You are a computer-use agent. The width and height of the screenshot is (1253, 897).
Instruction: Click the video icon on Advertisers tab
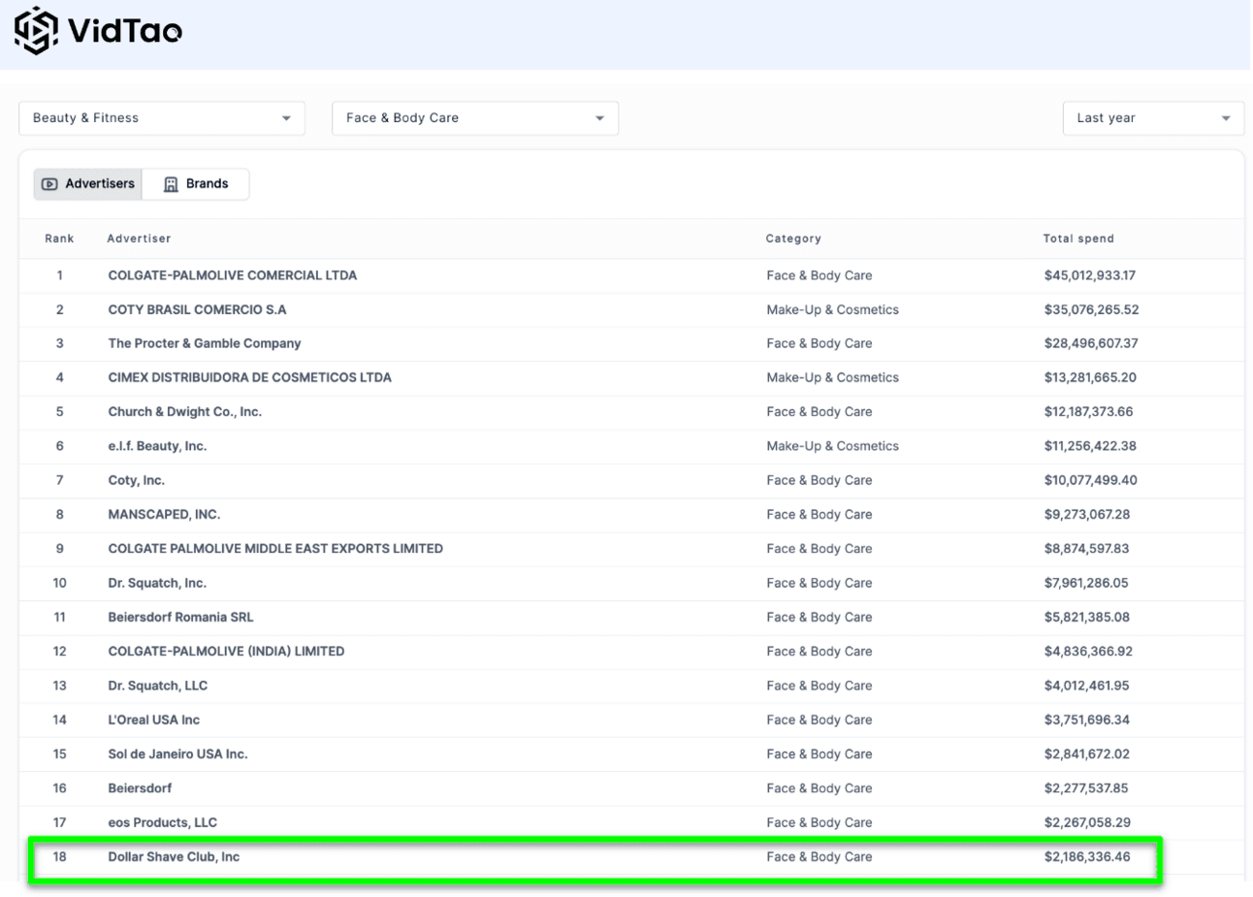(49, 184)
